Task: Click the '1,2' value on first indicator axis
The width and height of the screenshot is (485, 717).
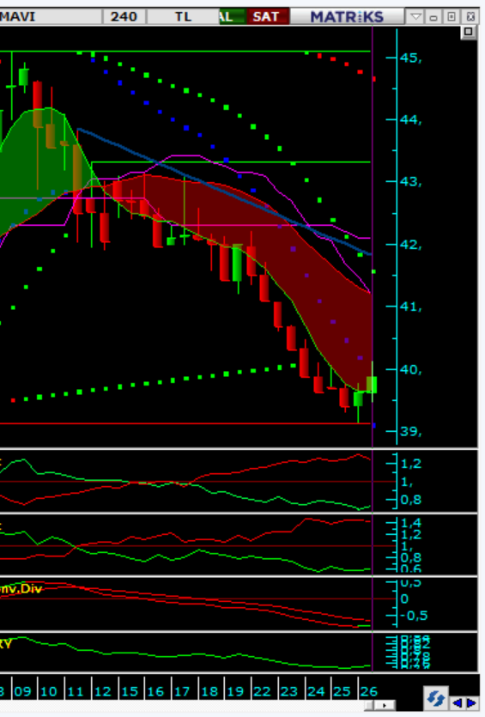Action: coord(411,464)
